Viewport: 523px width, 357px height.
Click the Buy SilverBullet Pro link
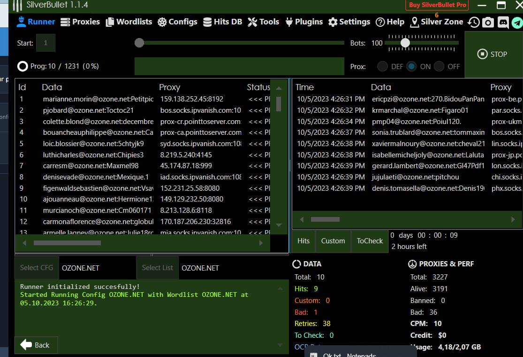pyautogui.click(x=438, y=5)
